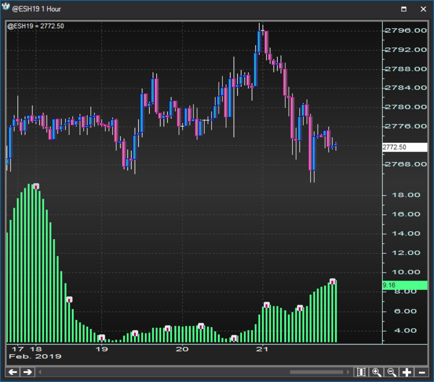Click the 14.00 indicator axis label
The width and height of the screenshot is (434, 382).
pyautogui.click(x=406, y=234)
